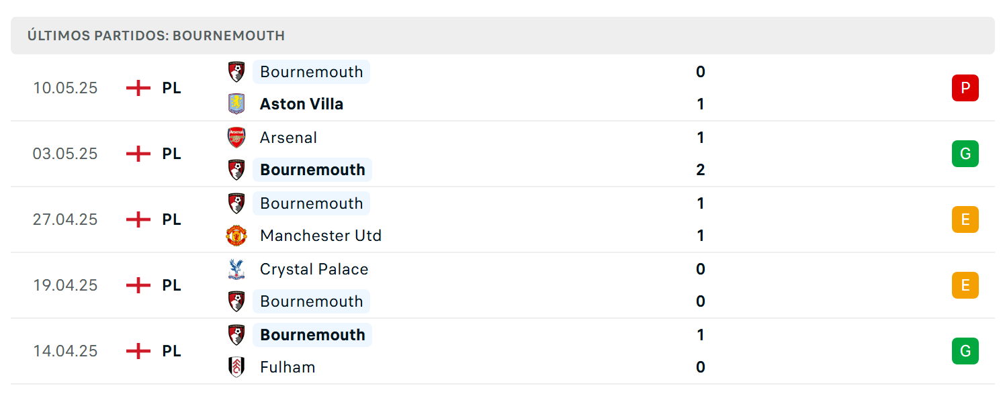The height and width of the screenshot is (398, 1003).
Task: Open the Manchester Utd team link
Action: (x=320, y=236)
